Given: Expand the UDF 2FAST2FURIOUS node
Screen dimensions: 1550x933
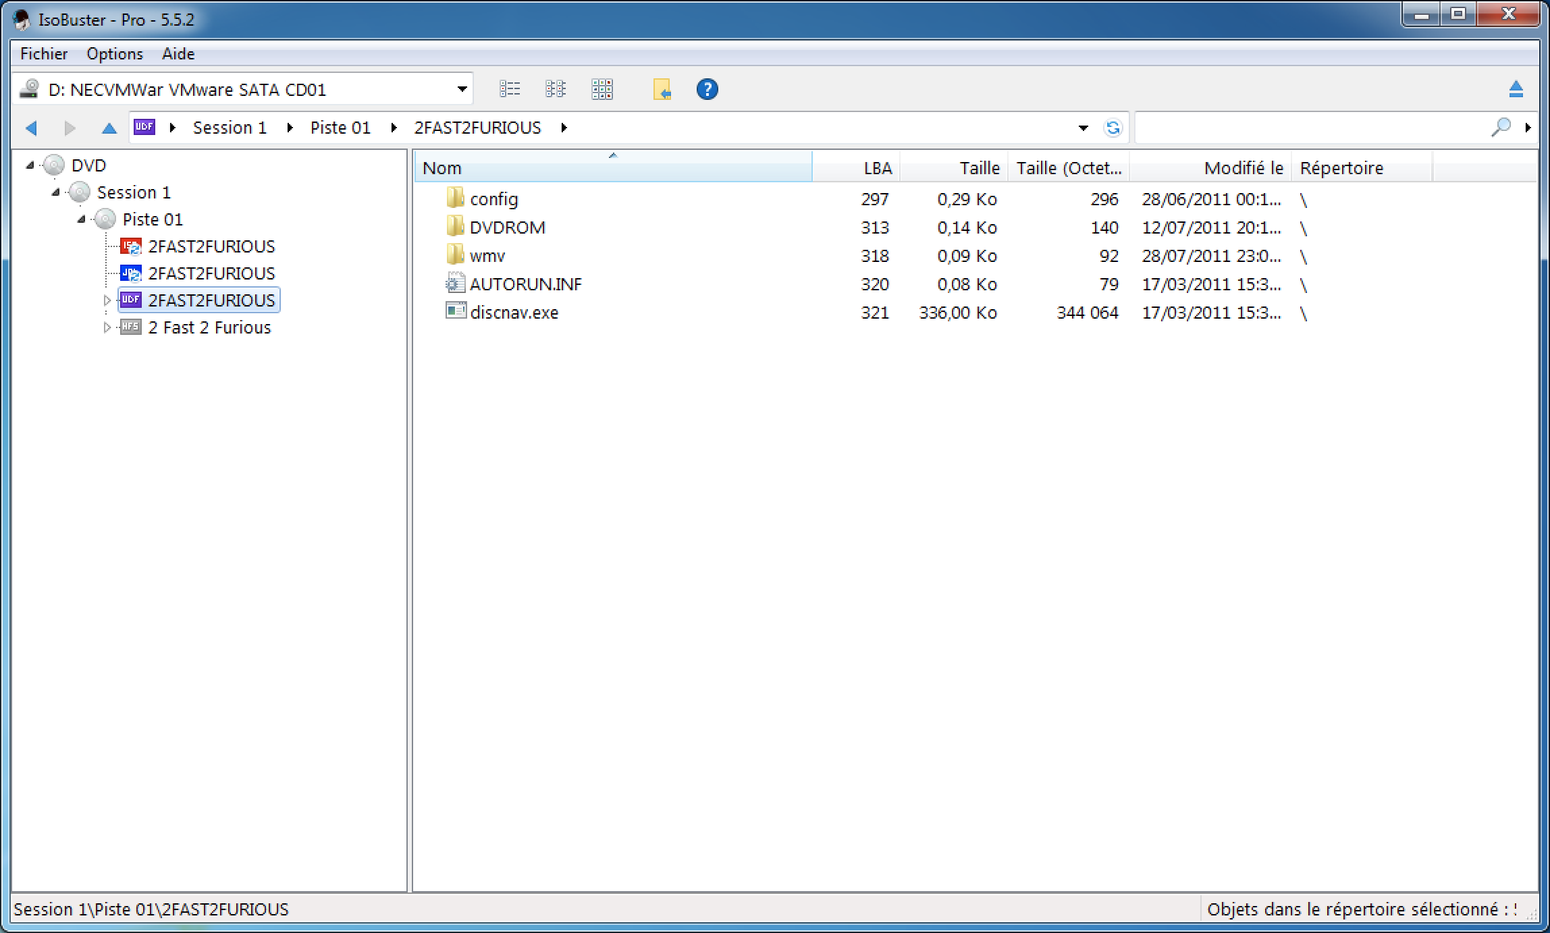Looking at the screenshot, I should [107, 300].
